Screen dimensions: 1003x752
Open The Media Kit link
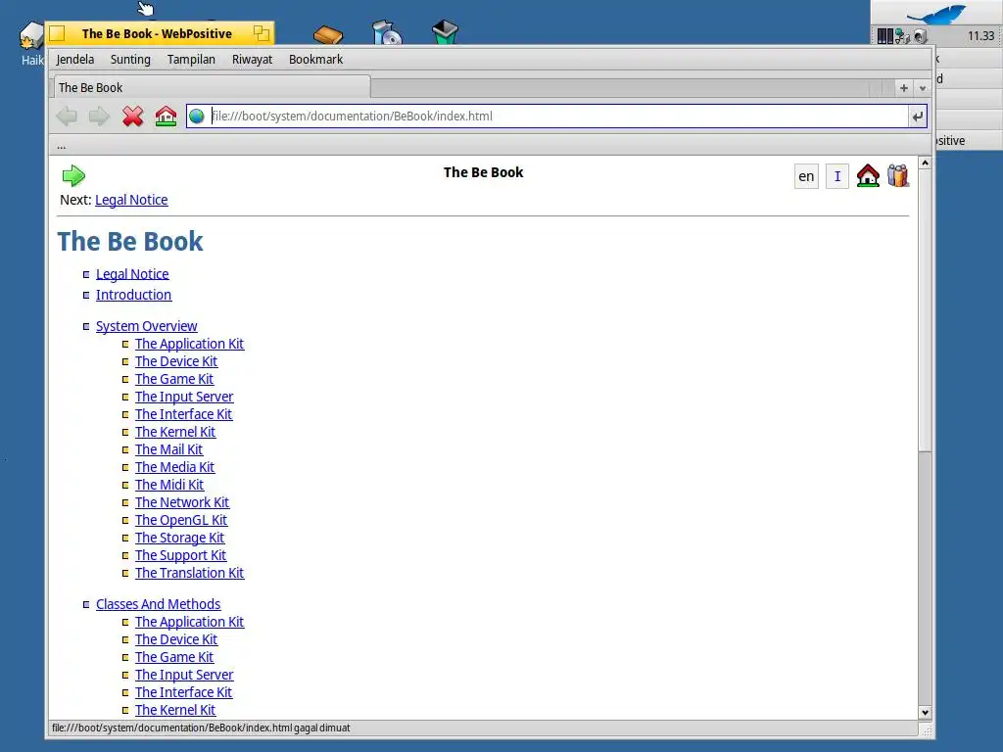point(174,467)
